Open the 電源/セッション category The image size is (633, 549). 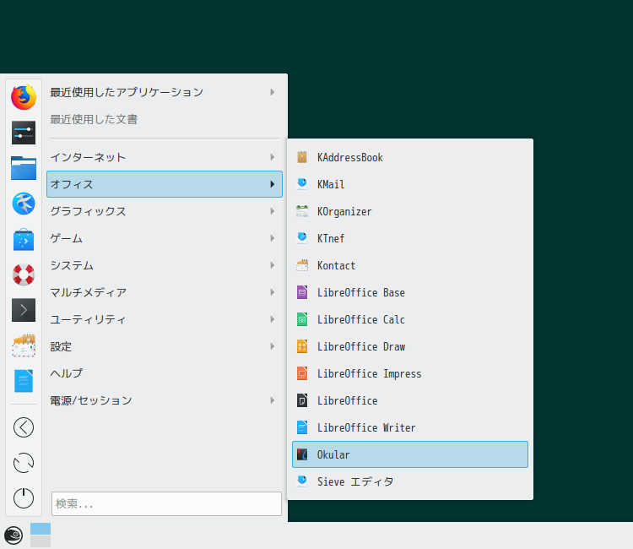pos(165,400)
